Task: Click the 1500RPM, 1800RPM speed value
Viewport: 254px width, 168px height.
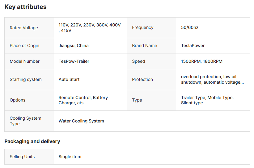Action: point(202,61)
